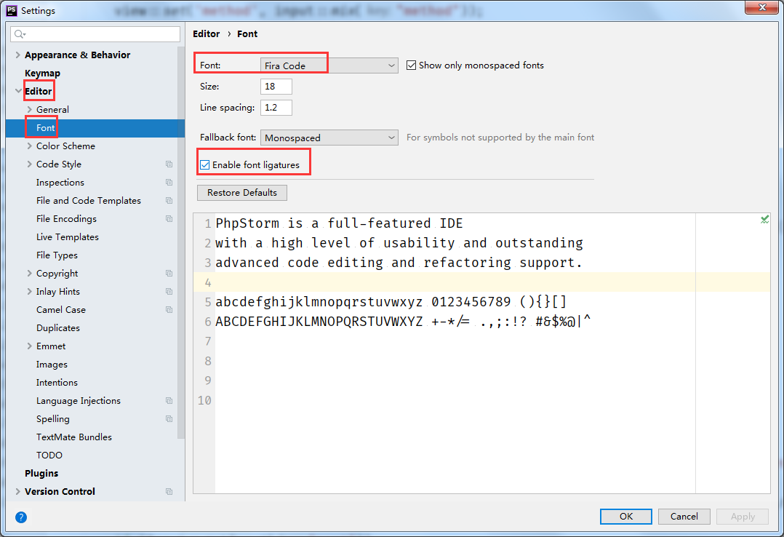Open the Fallback font dropdown

329,138
